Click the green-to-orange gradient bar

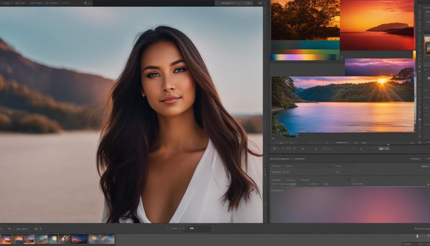click(x=305, y=52)
